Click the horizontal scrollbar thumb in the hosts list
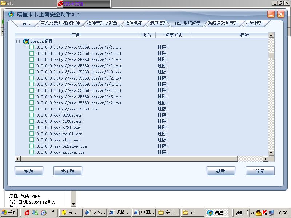Image resolution: width=291 pixels, height=218 pixels. pos(129,159)
